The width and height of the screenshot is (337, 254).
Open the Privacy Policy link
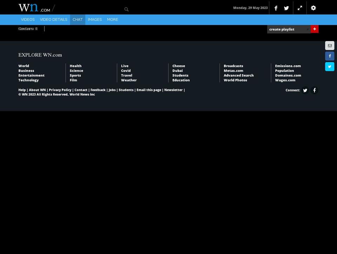[x=60, y=90]
